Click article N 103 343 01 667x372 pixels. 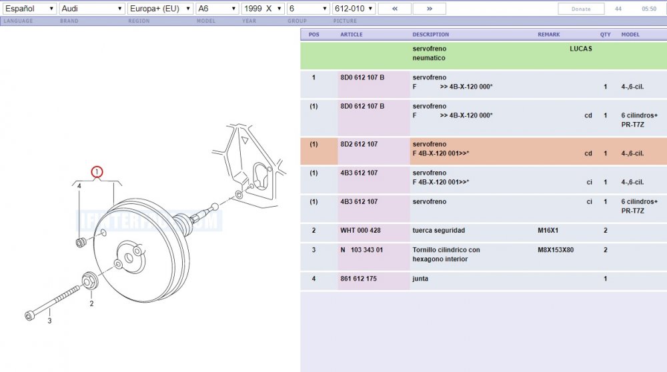(x=362, y=250)
